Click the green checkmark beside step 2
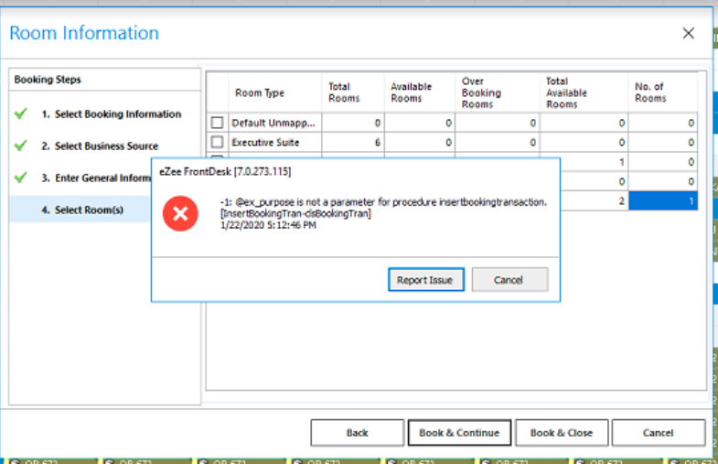Viewport: 718px width, 464px height. click(x=21, y=146)
